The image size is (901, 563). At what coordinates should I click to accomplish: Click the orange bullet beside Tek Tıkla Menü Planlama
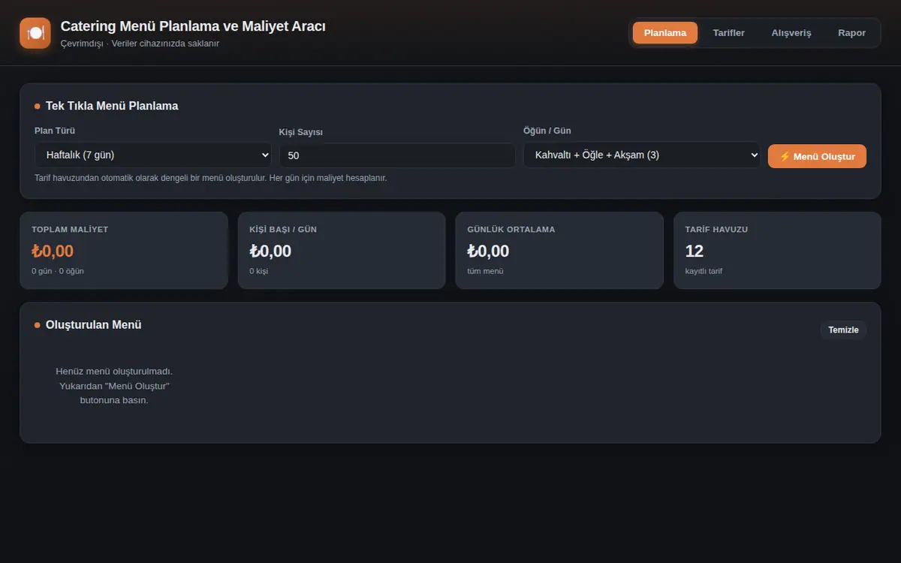[x=38, y=107]
